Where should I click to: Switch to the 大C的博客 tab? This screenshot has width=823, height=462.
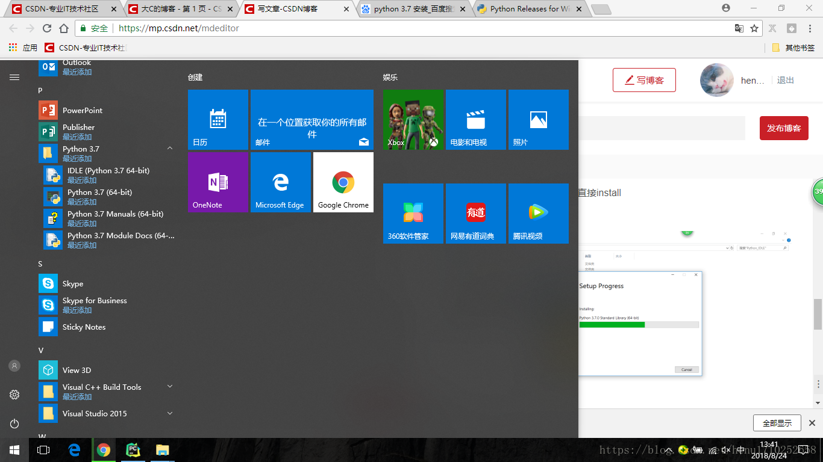coord(181,9)
